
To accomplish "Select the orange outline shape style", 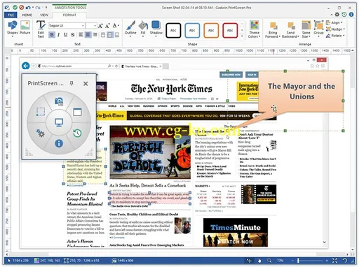I will 211,30.
